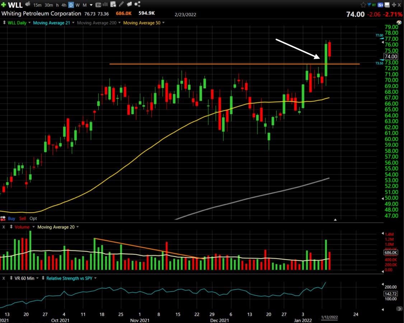
Task: Expand the Moving Average 50 menu
Action: point(163,23)
